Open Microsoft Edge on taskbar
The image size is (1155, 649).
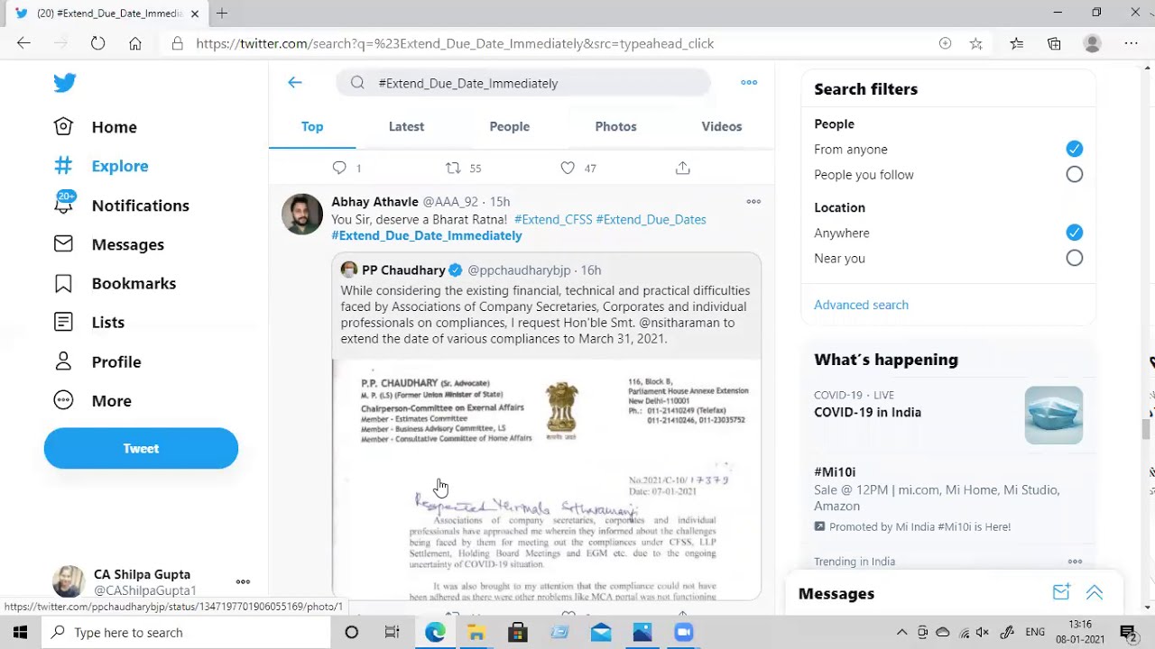435,633
